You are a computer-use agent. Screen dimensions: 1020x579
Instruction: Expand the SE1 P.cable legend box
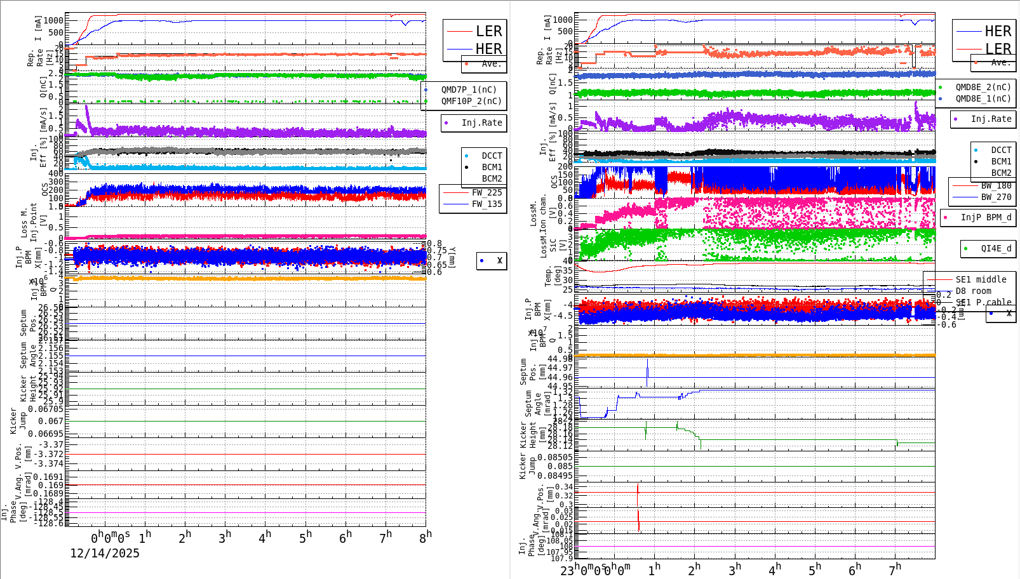click(x=979, y=302)
